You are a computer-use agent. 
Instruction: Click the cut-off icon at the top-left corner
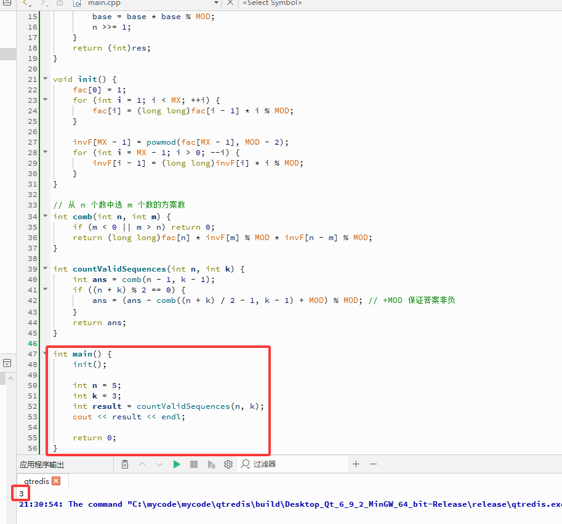click(x=7, y=2)
